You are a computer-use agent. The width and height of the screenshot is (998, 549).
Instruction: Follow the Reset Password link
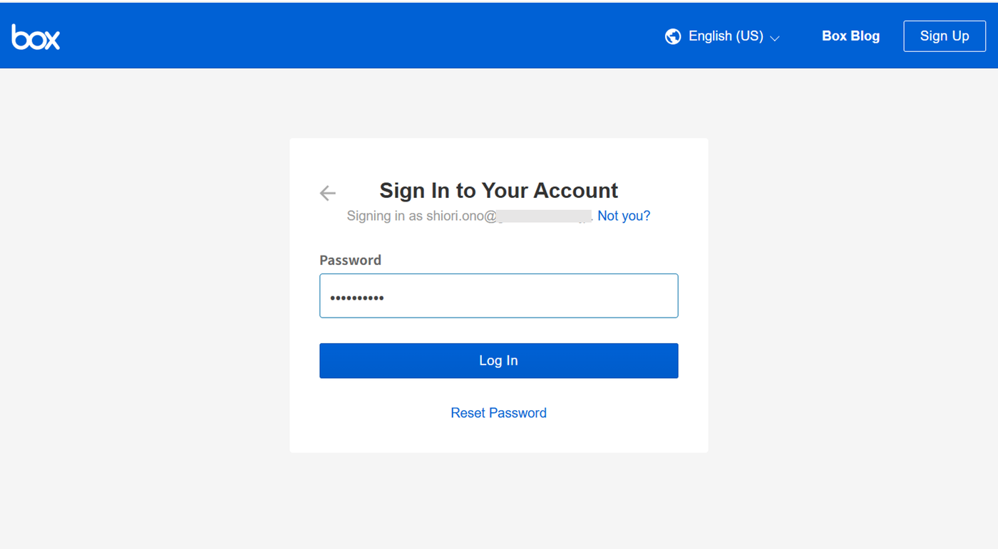[x=498, y=413]
